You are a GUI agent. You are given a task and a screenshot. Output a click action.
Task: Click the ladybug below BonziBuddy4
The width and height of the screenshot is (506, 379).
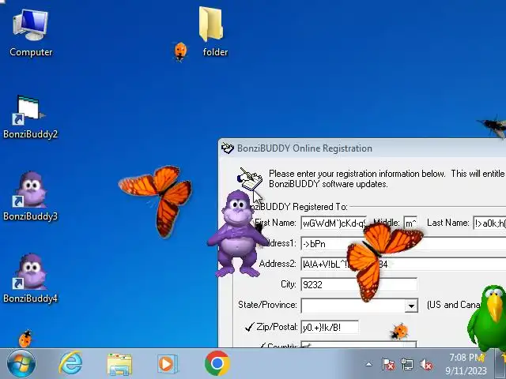tap(25, 339)
